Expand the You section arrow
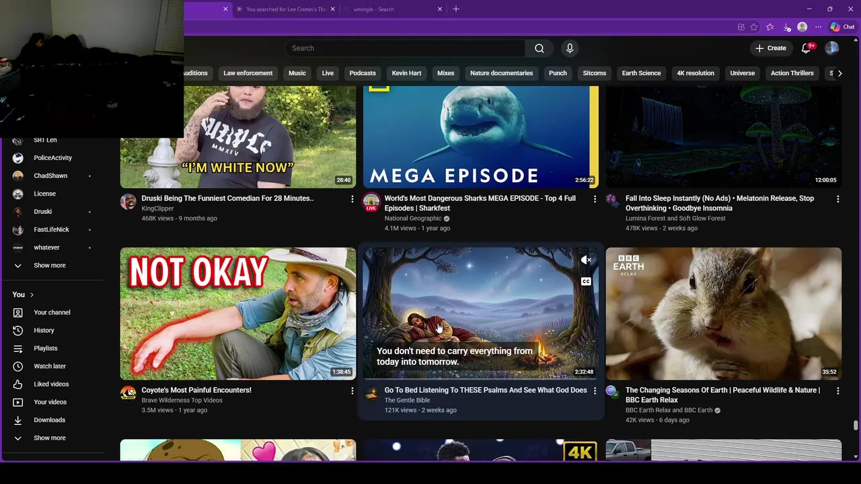Screen dimensions: 861x484 click(x=32, y=294)
